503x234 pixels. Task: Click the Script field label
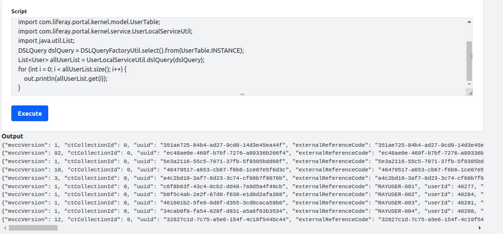tap(19, 11)
